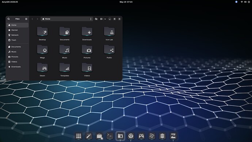The image size is (252, 142).
Task: Open the clock and calendar in top bar
Action: tap(126, 2)
